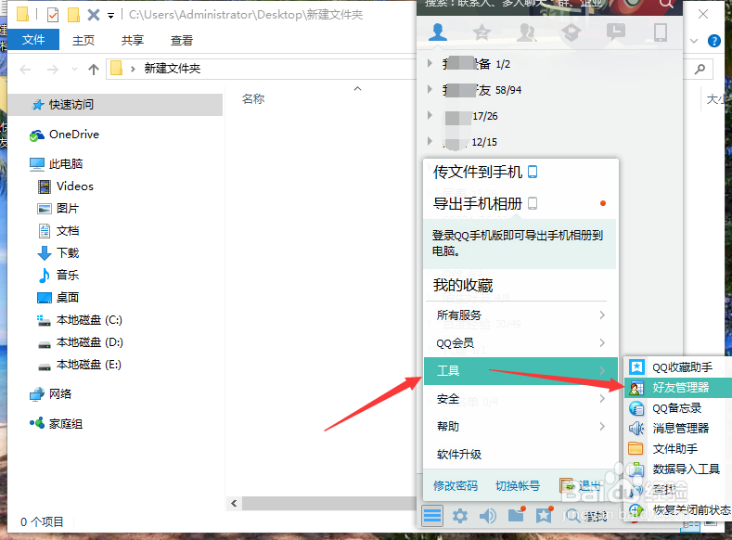Open the QQ mobile devices tab icon
The width and height of the screenshot is (732, 540).
click(661, 32)
